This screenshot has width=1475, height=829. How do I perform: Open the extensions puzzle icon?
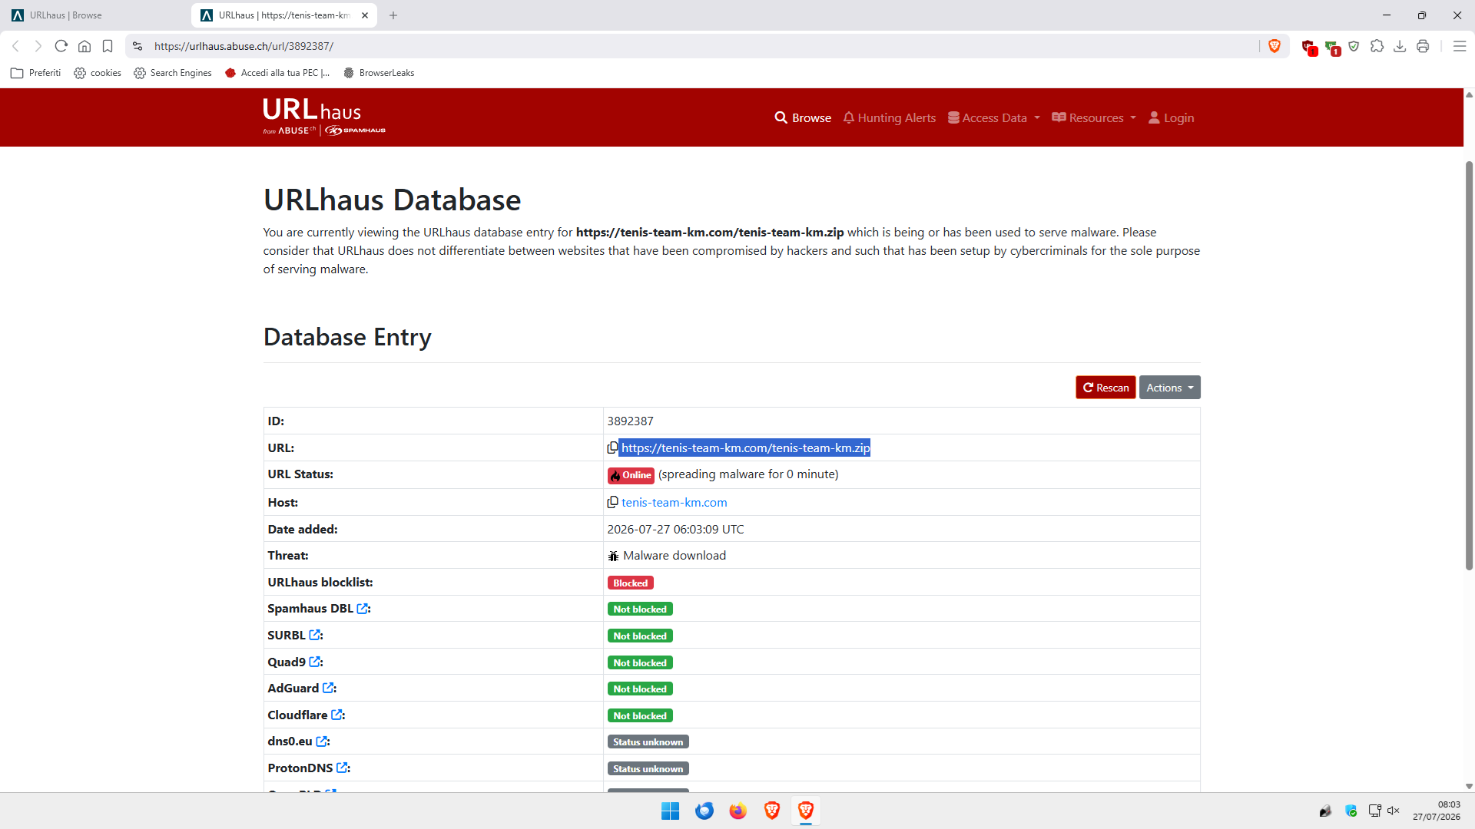[x=1377, y=46]
